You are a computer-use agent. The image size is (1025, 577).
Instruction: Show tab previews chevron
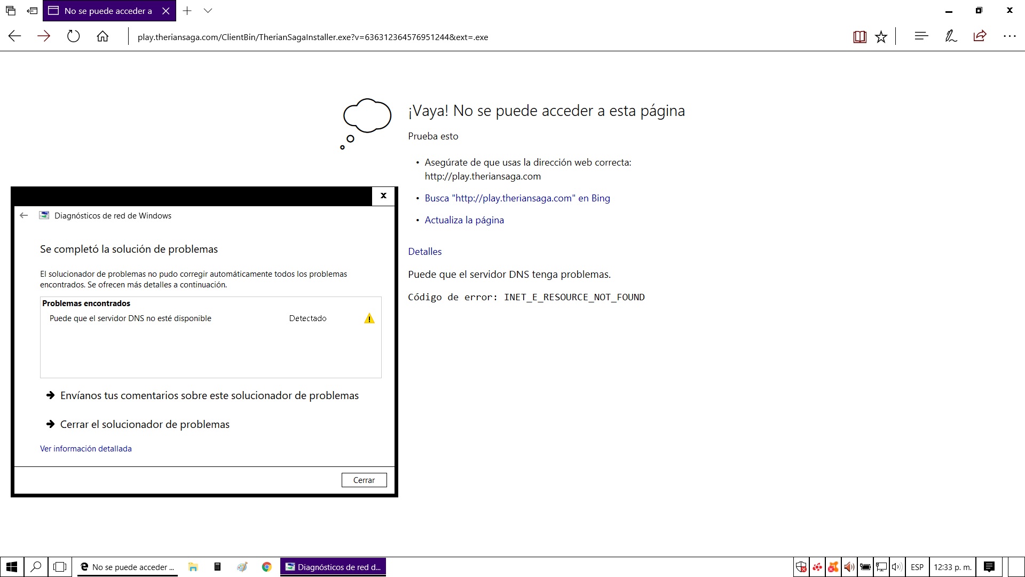click(x=208, y=11)
